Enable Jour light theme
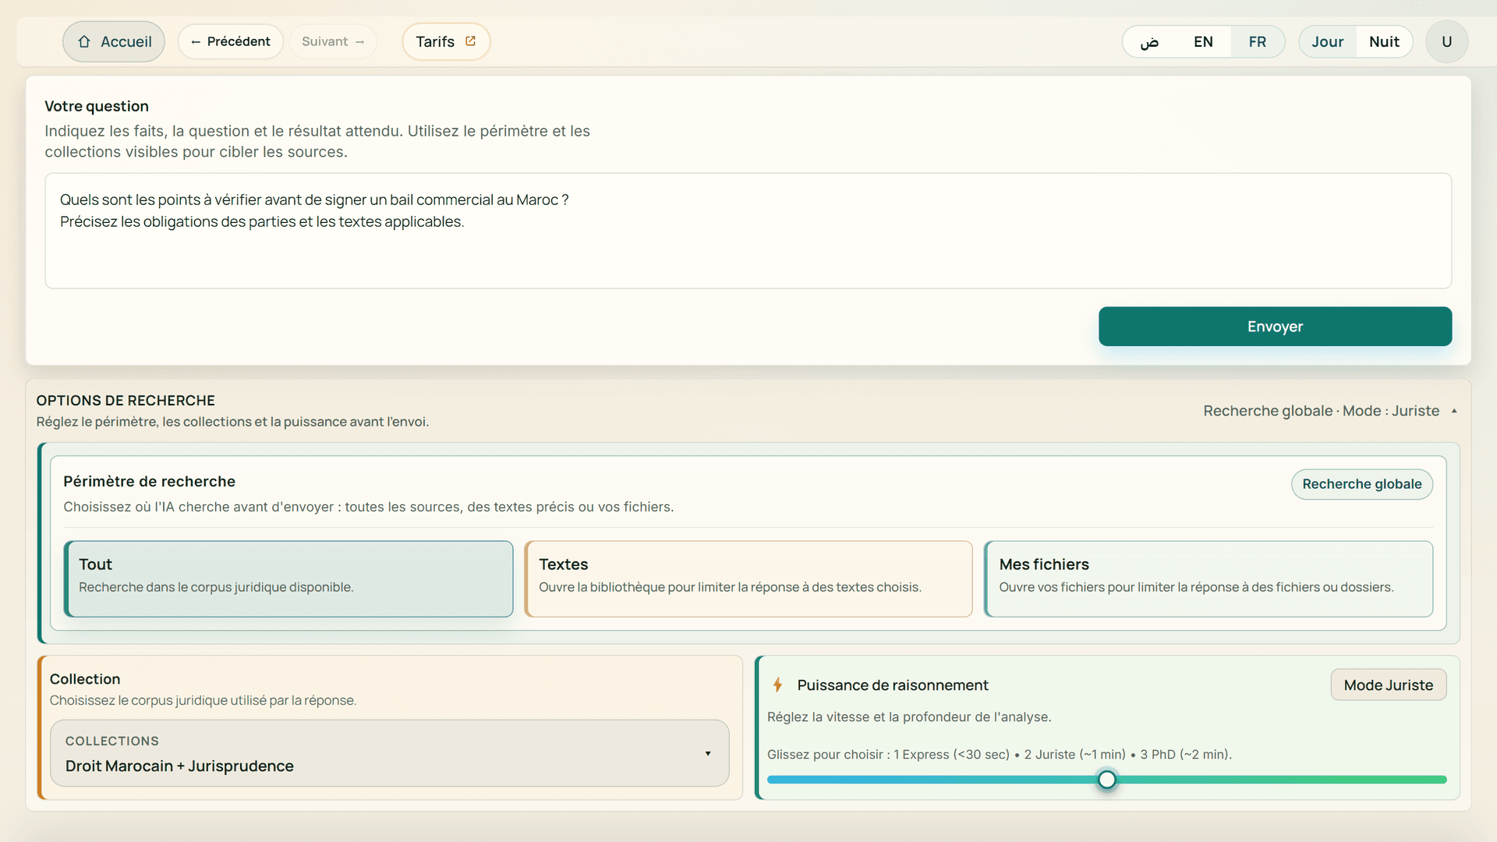 pos(1327,42)
